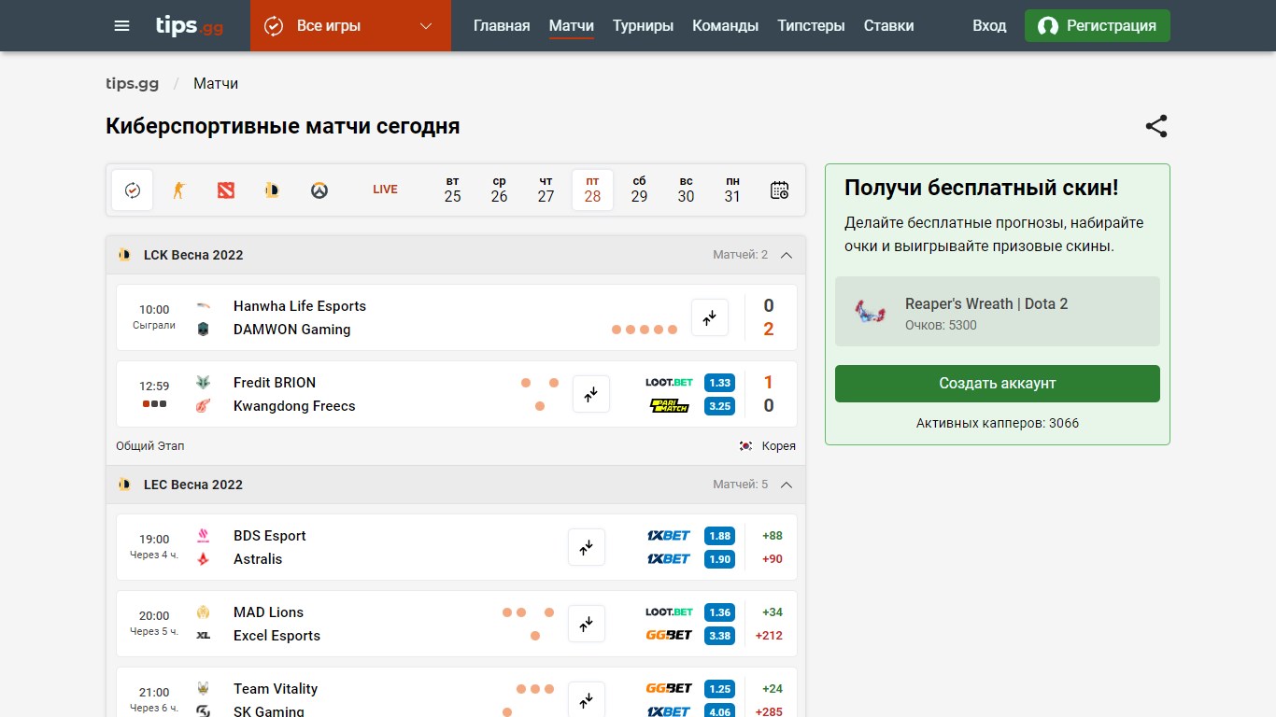Screen dimensions: 1276x717
Task: Click the 1.90 odds for Astralis
Action: 719,559
